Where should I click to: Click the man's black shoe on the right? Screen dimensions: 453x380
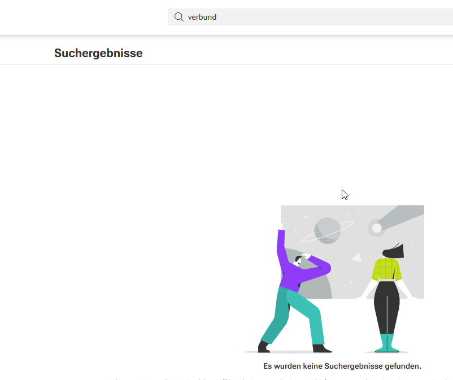pyautogui.click(x=321, y=348)
